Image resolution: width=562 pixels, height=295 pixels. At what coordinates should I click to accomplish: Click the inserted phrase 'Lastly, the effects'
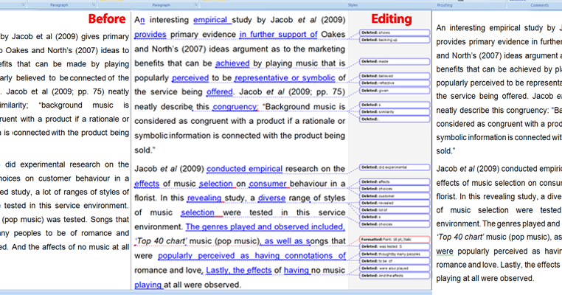(x=239, y=270)
